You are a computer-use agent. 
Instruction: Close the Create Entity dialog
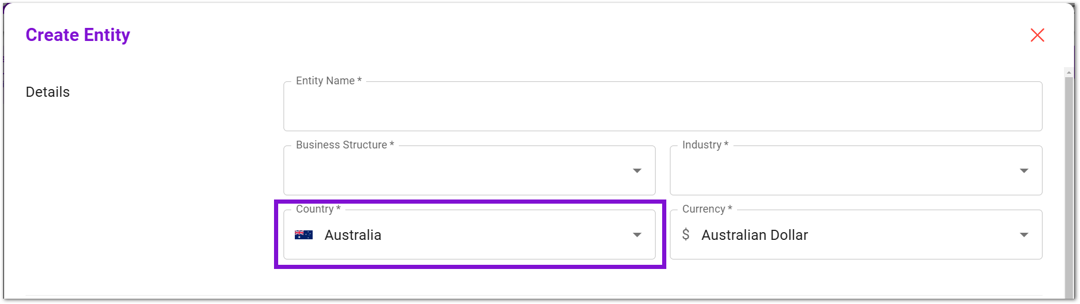point(1037,35)
